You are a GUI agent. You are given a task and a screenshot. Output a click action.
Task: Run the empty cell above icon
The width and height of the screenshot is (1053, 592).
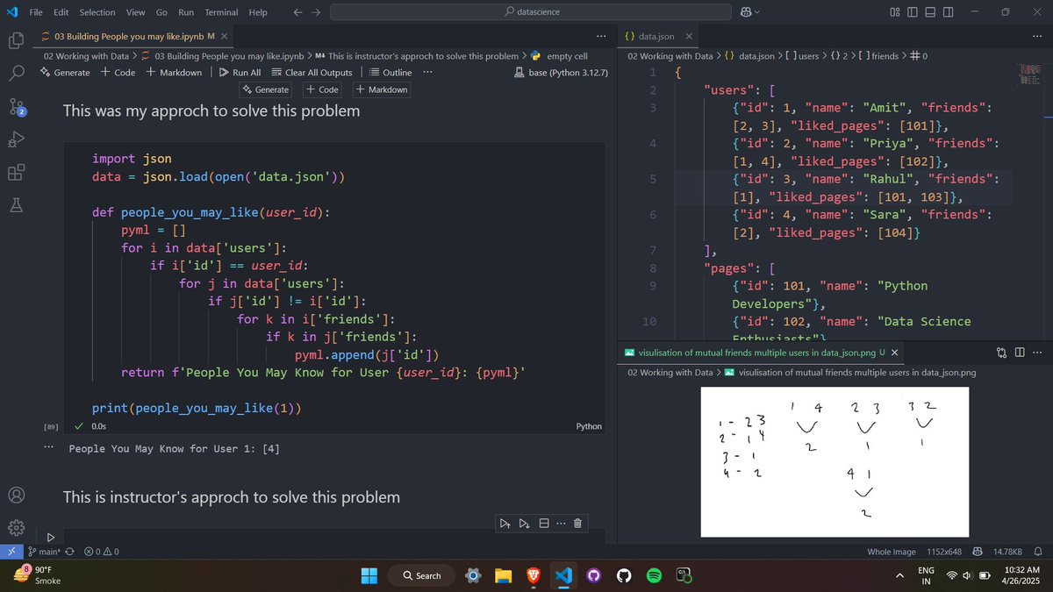(505, 524)
